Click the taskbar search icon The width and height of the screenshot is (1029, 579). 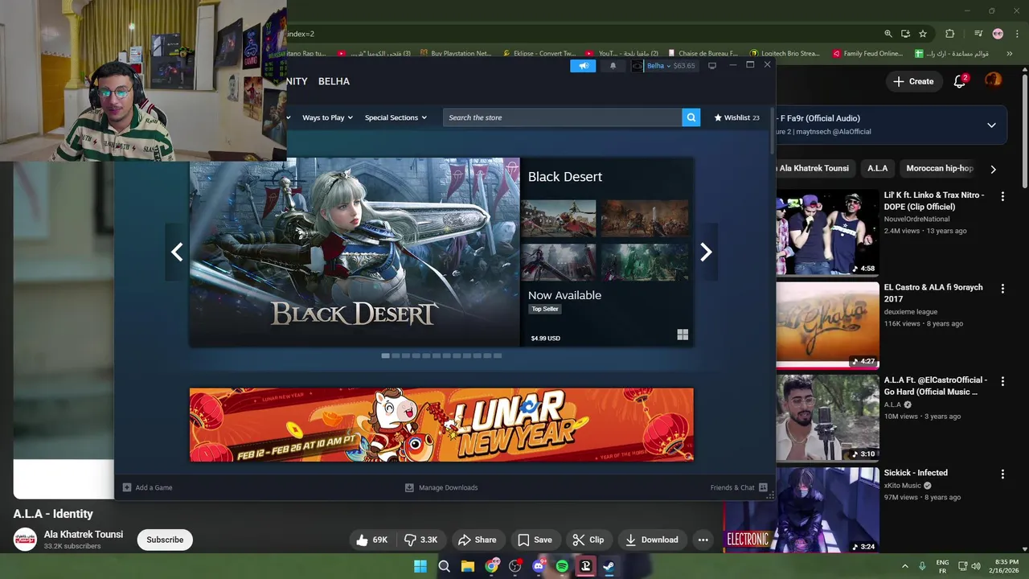444,566
